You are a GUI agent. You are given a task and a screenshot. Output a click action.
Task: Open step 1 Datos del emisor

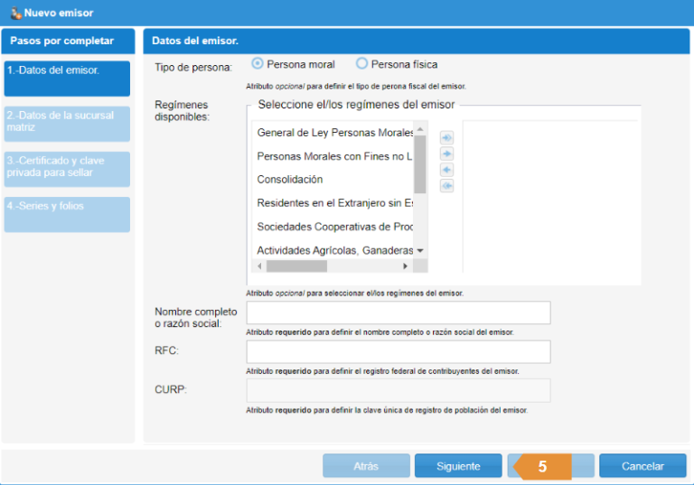point(67,78)
